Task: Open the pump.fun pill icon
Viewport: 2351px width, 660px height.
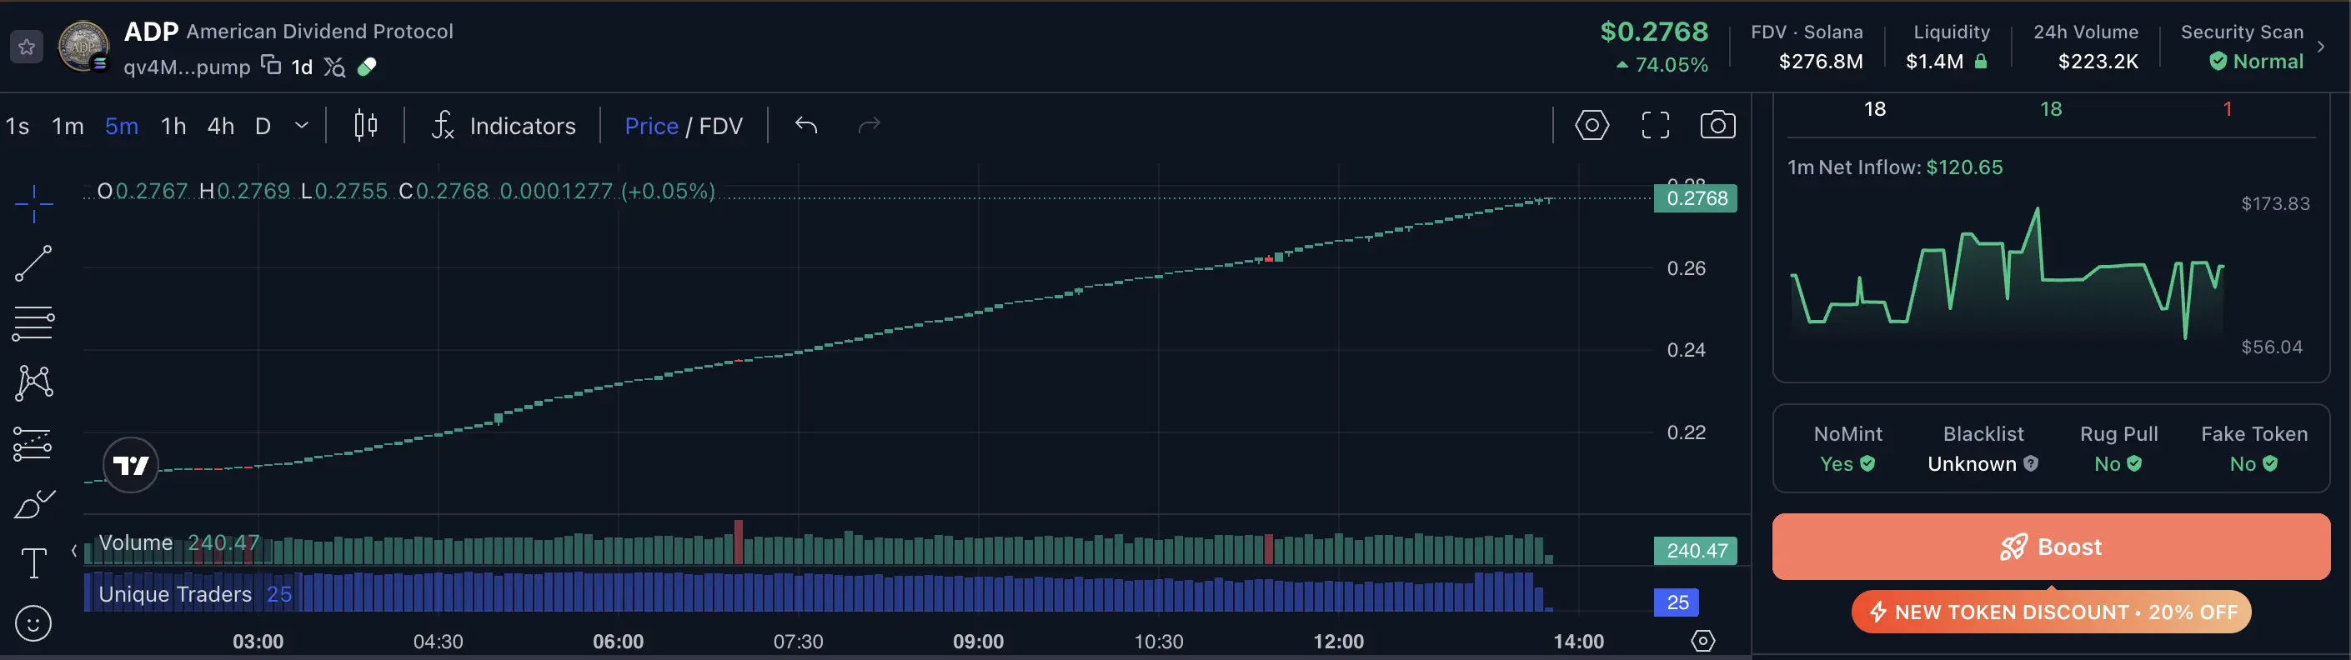Action: pyautogui.click(x=367, y=67)
